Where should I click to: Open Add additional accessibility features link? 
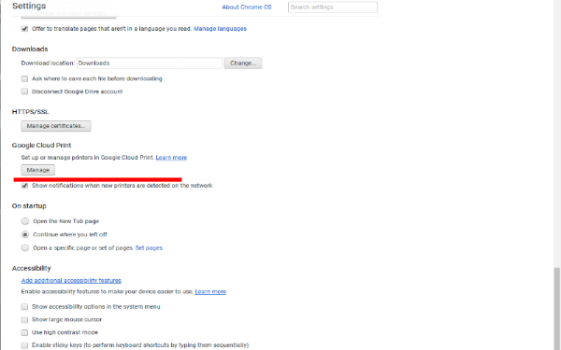[x=71, y=280]
